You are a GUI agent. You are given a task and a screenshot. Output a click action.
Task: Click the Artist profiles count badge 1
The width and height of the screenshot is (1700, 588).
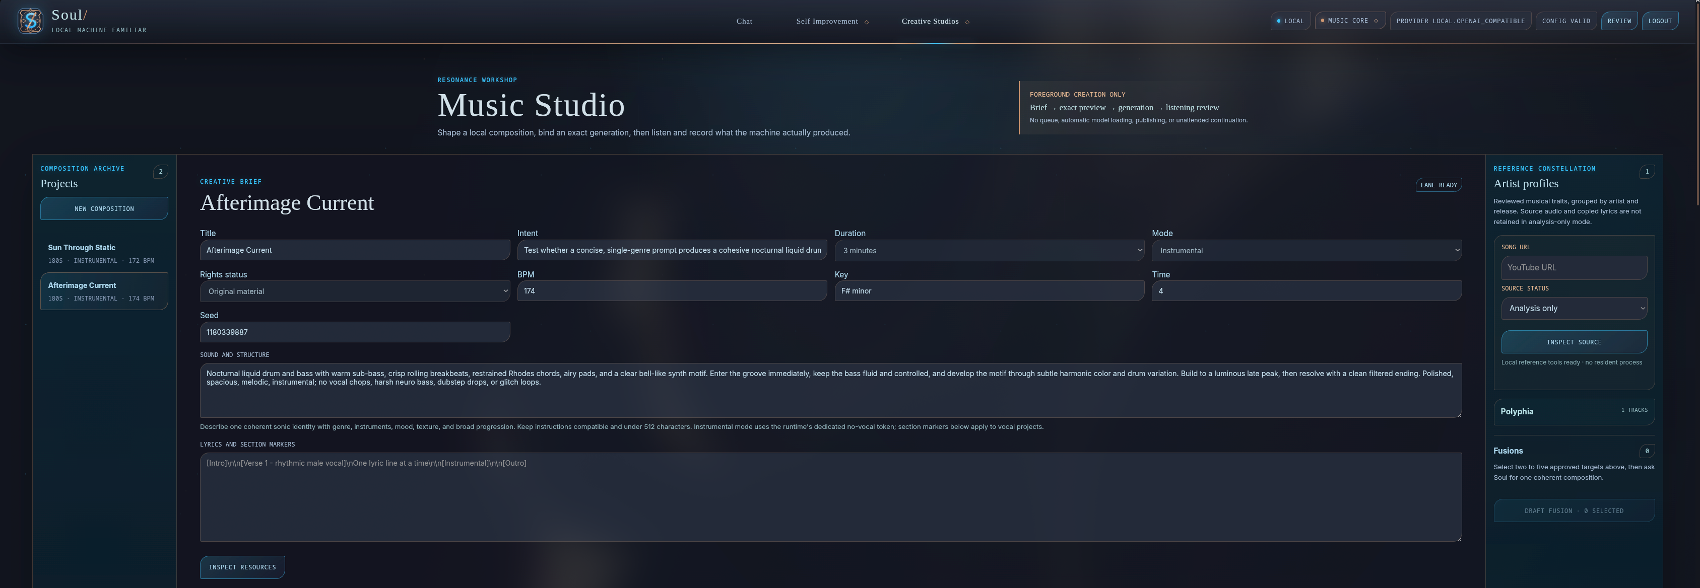[1647, 171]
